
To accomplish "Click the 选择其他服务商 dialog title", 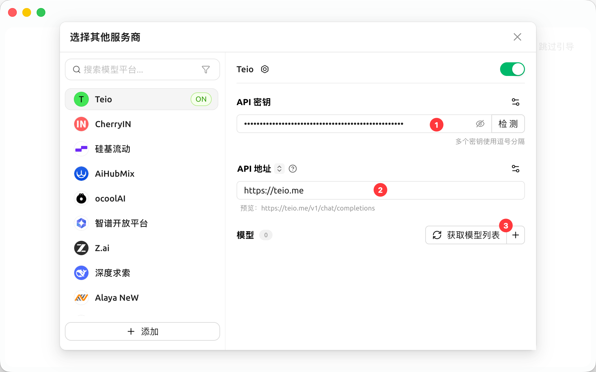I will click(105, 37).
